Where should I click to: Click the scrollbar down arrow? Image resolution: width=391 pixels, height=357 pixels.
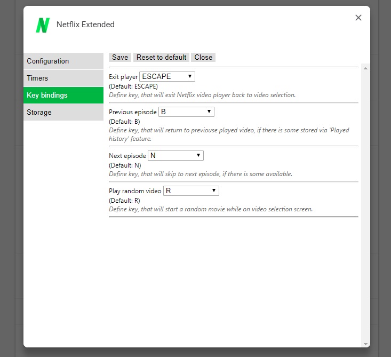click(365, 344)
